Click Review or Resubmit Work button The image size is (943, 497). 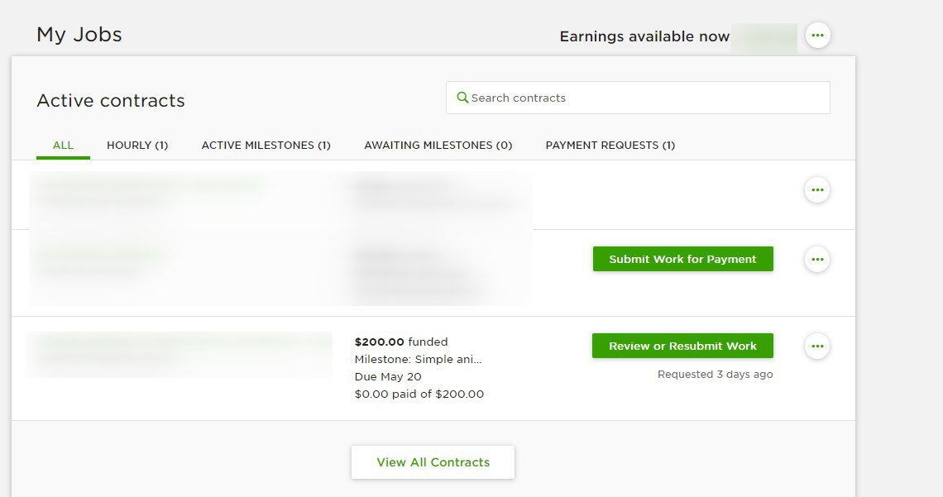(682, 346)
